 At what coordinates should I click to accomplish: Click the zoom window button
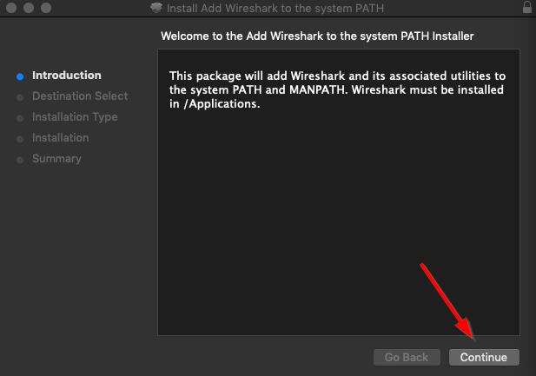tap(46, 8)
